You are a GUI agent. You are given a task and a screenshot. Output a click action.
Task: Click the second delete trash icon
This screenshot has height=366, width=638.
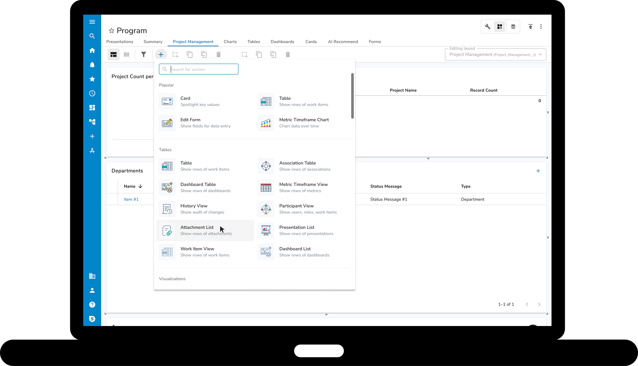(288, 55)
